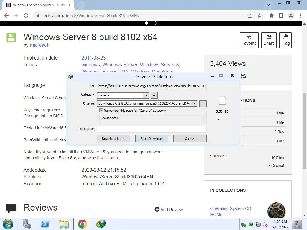This screenshot has height=230, width=307.
Task: Open the '2 files' download option
Action: click(x=279, y=132)
